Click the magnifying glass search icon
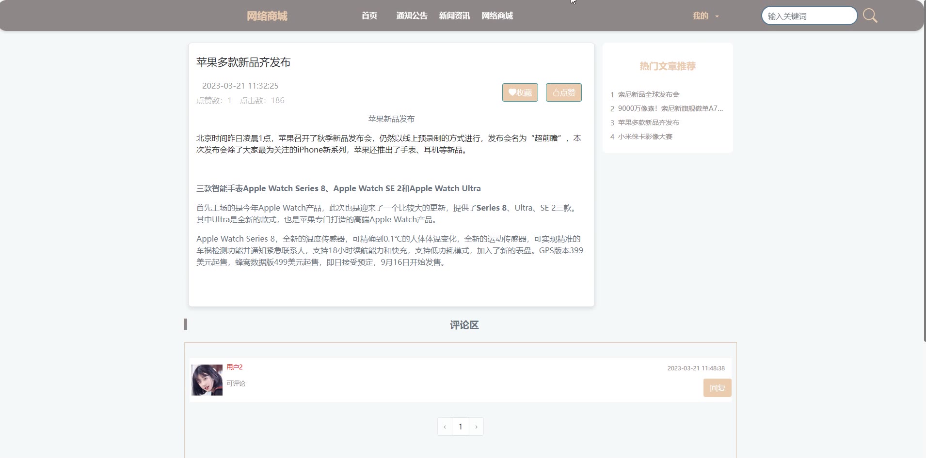Viewport: 926px width, 458px height. pyautogui.click(x=870, y=16)
